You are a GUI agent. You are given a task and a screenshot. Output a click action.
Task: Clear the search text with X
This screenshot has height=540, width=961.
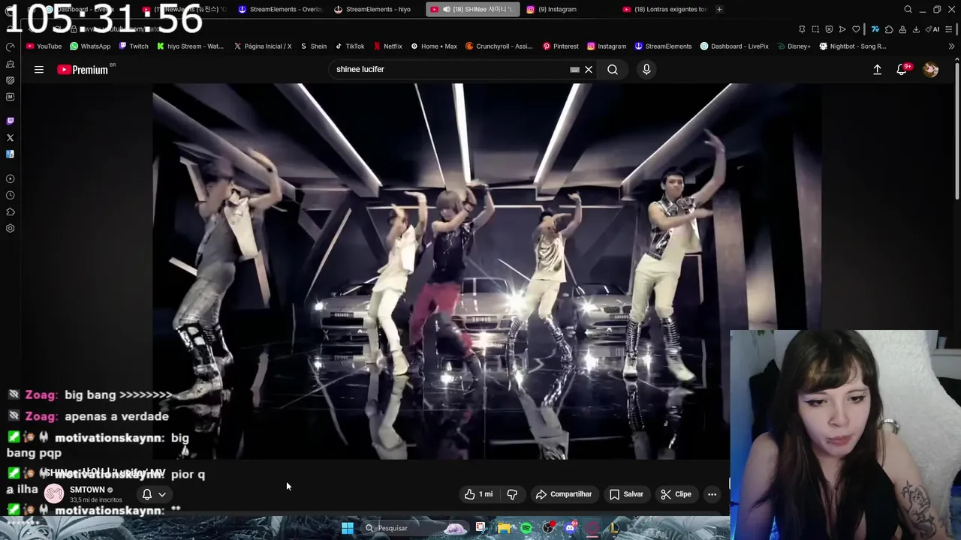click(x=589, y=70)
